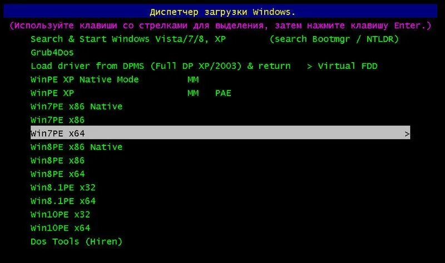
Task: Select Search & Start Windows Vista/7/8, XP entry
Action: pyautogui.click(x=215, y=39)
